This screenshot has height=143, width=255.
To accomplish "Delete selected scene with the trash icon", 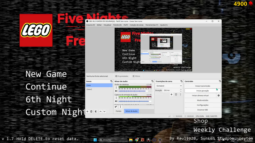I will [92, 112].
